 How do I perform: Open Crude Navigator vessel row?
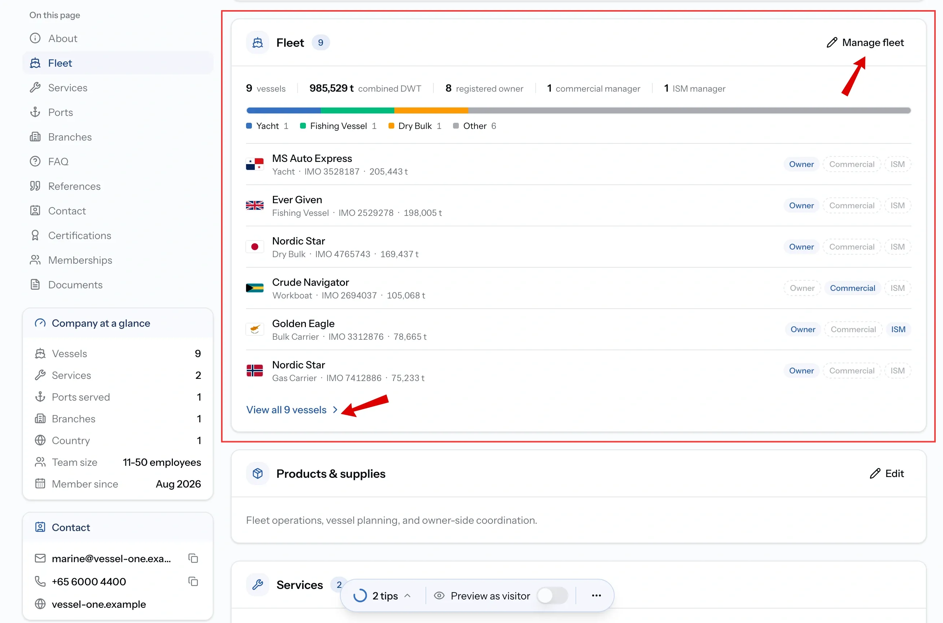point(578,288)
